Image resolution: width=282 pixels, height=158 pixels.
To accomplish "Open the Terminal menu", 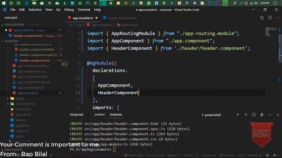I will [x=84, y=10].
